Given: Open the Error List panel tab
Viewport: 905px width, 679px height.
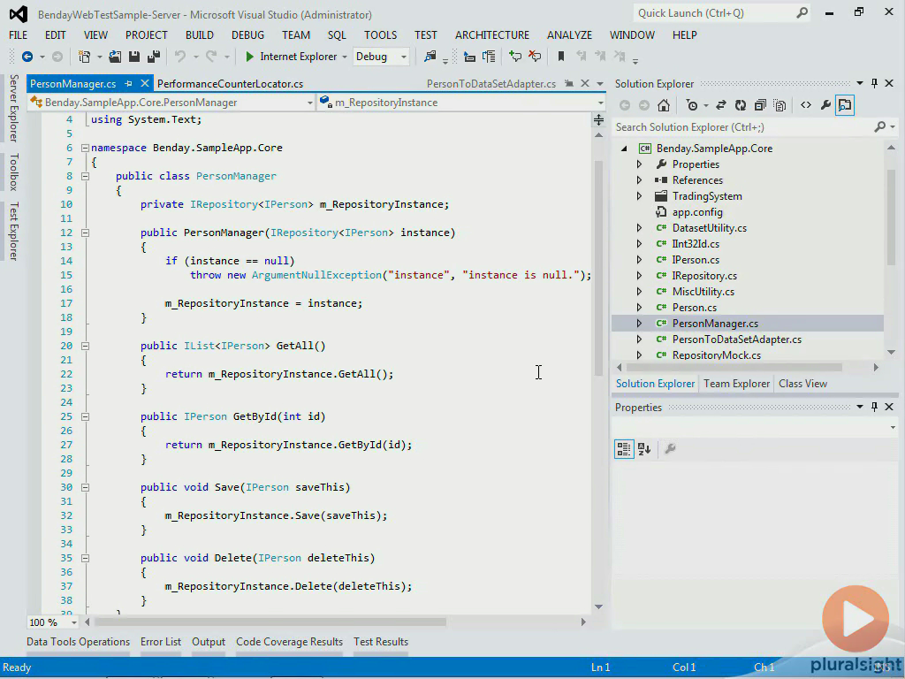Looking at the screenshot, I should (161, 642).
